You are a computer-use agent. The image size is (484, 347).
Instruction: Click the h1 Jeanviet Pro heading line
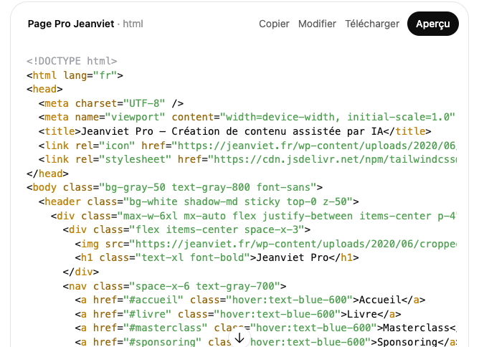click(x=217, y=257)
